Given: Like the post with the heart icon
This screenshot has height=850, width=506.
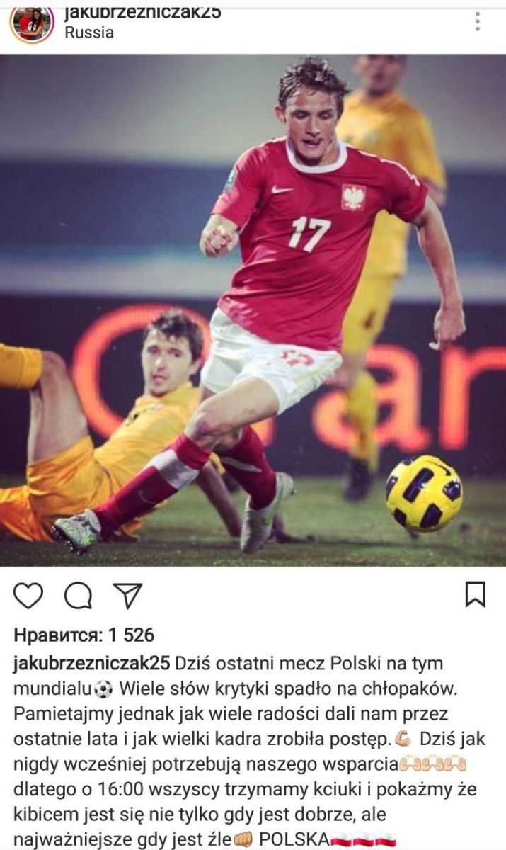Looking at the screenshot, I should point(28,596).
